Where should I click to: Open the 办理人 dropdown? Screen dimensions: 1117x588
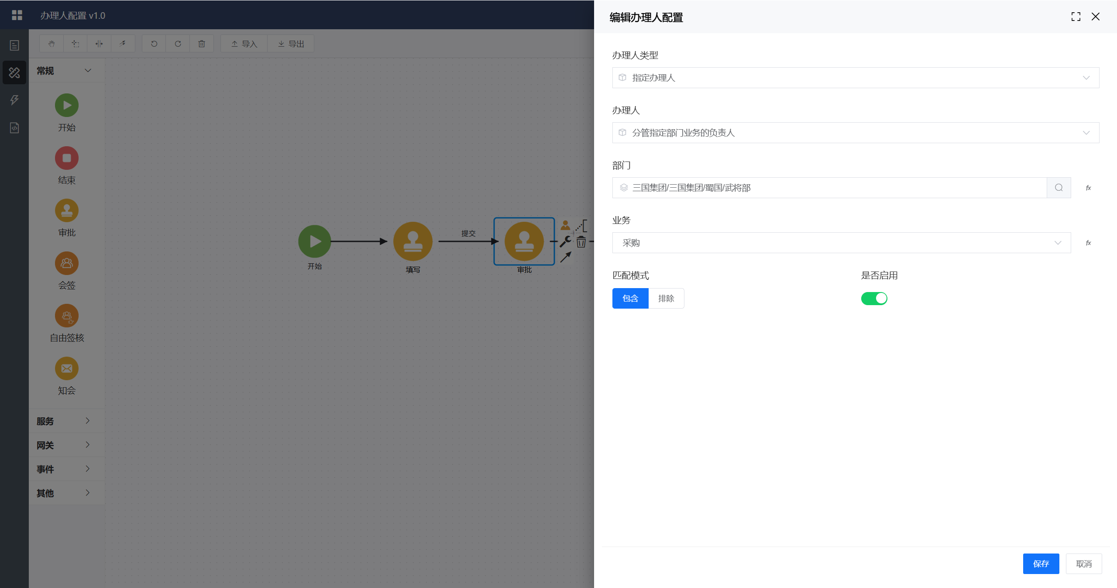(x=855, y=133)
